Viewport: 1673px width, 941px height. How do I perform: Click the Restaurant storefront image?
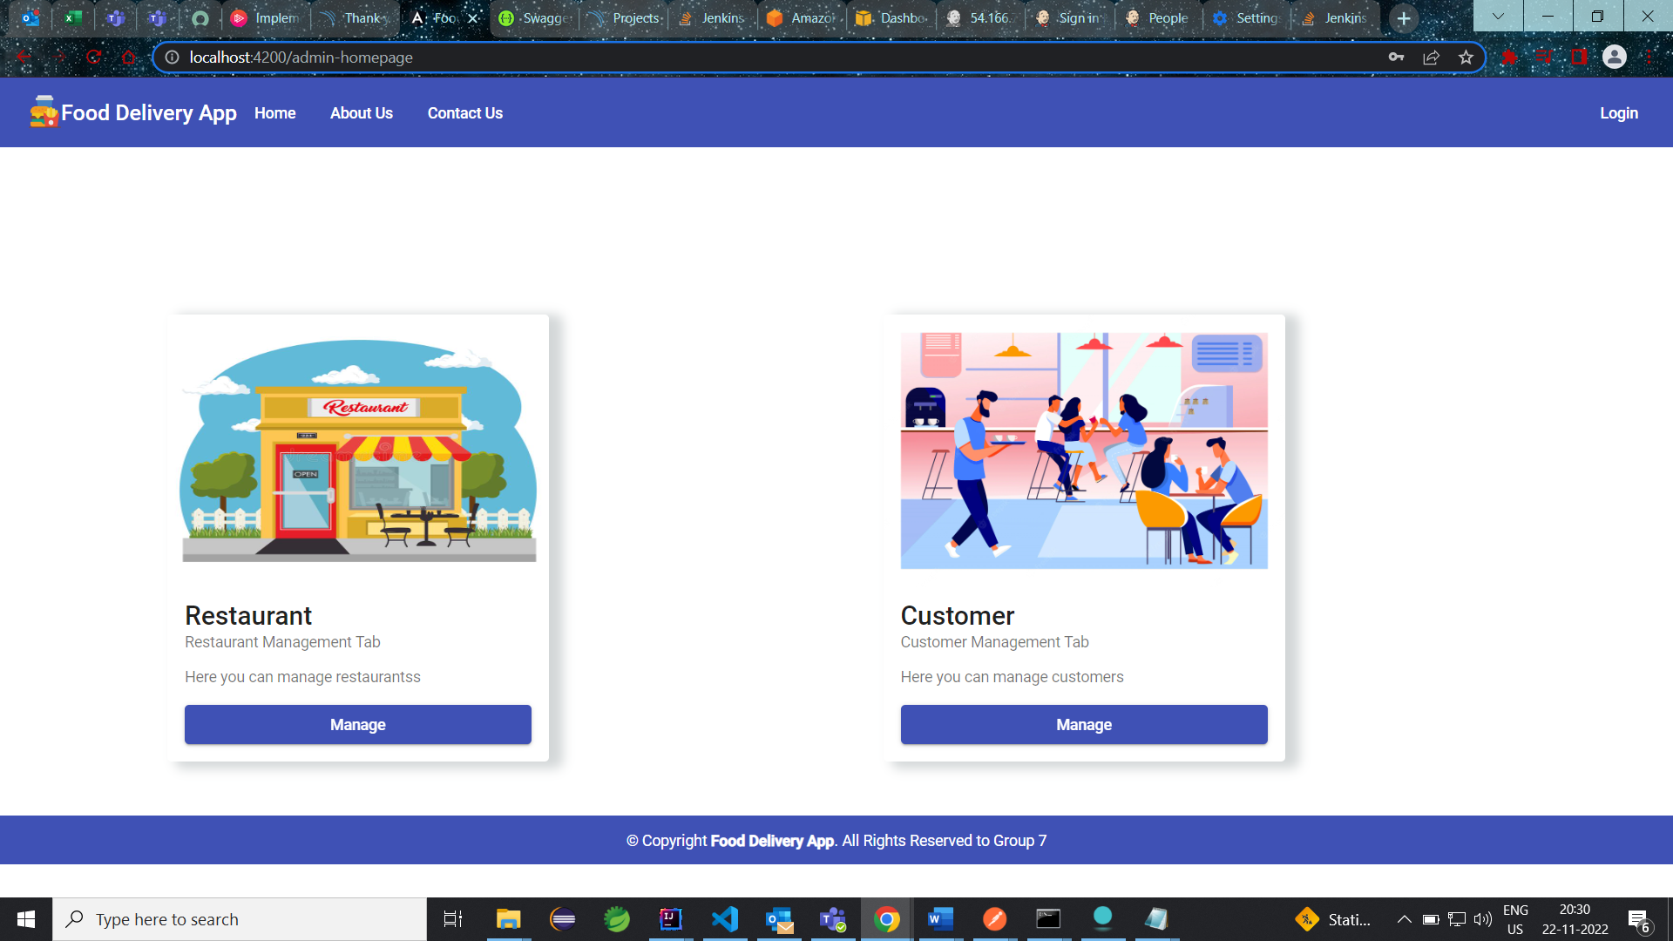pyautogui.click(x=358, y=450)
